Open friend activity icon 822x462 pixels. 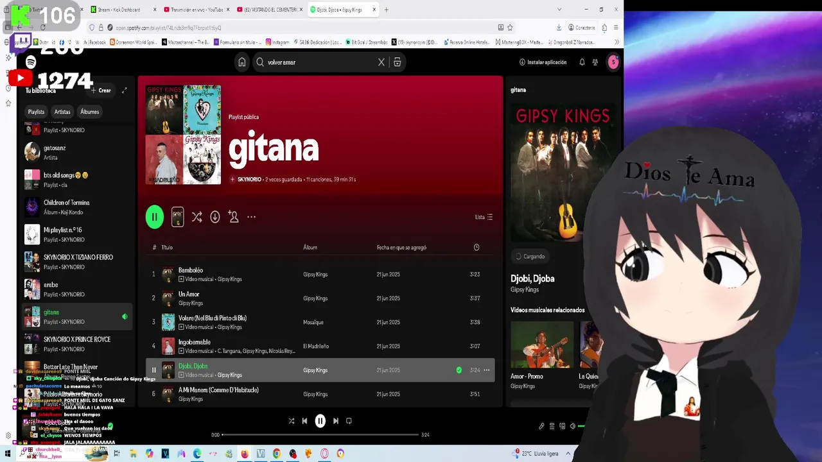[x=595, y=62]
